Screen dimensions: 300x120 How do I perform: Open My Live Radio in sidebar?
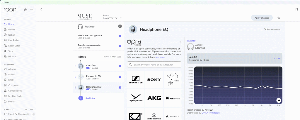click(x=15, y=96)
